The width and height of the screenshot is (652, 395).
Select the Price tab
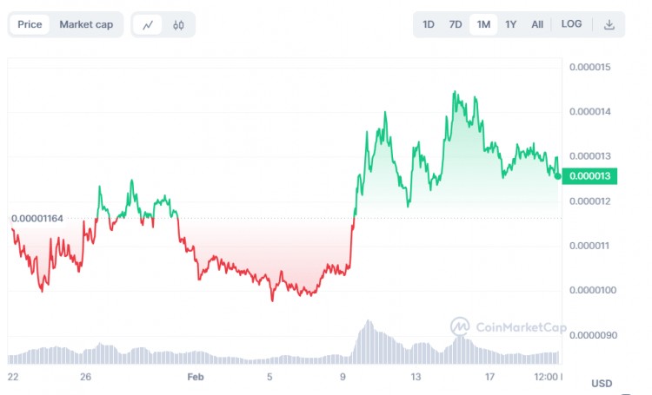30,24
